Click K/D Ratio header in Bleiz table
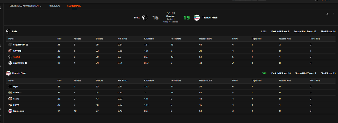This screenshot has height=123, width=338. (149, 39)
